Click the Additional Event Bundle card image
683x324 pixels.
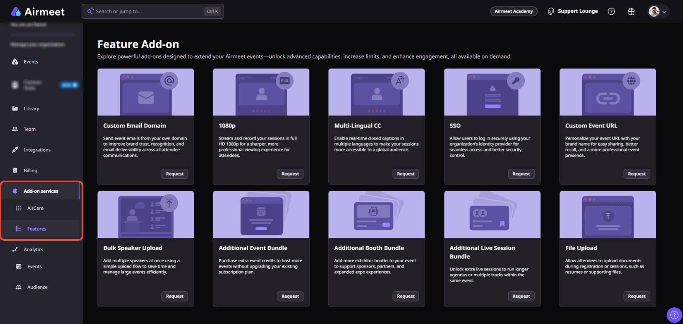261,215
